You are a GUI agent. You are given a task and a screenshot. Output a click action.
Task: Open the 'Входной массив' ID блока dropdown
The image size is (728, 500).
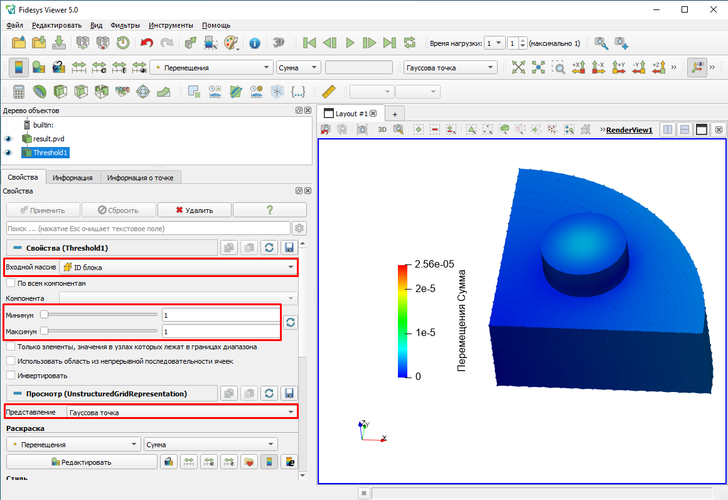178,267
